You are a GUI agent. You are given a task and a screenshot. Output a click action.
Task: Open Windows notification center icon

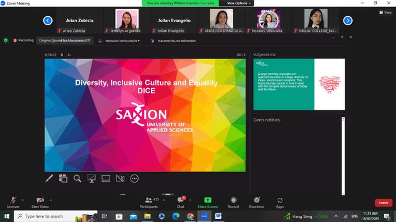(387, 216)
